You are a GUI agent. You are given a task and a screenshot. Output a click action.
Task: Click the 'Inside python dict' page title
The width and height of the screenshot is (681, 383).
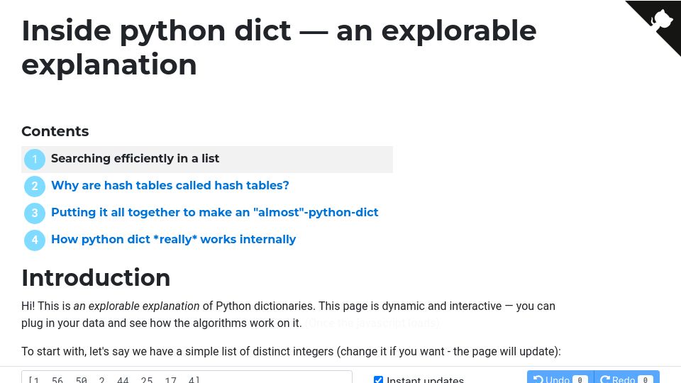pyautogui.click(x=279, y=48)
